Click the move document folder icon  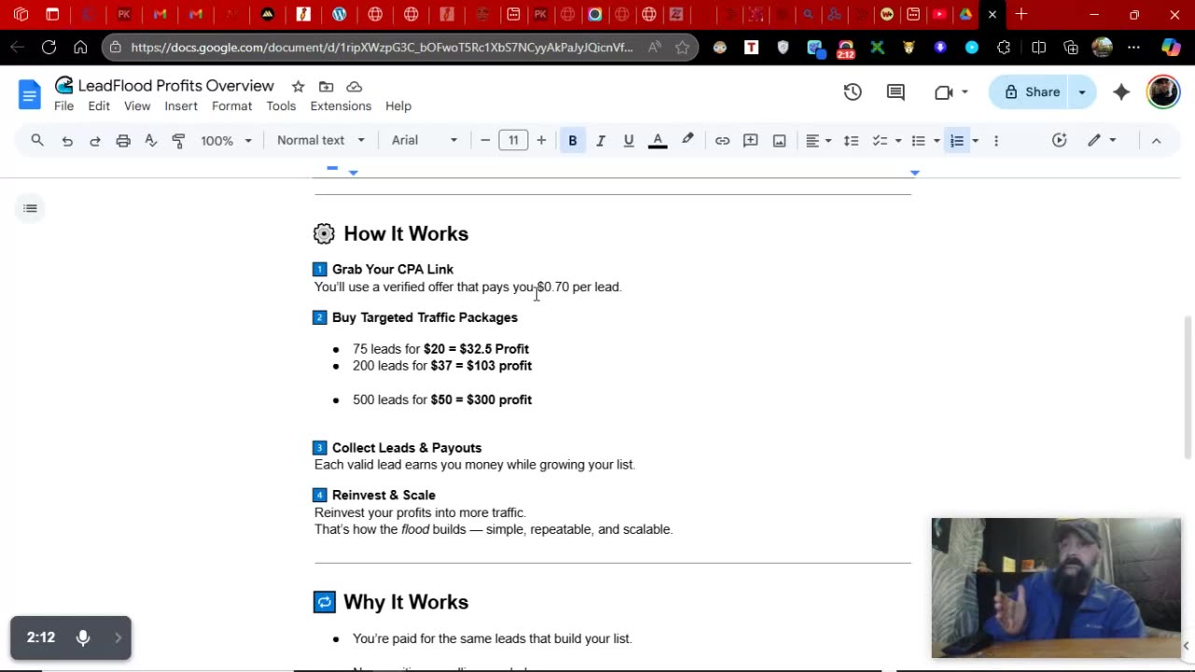tap(326, 86)
